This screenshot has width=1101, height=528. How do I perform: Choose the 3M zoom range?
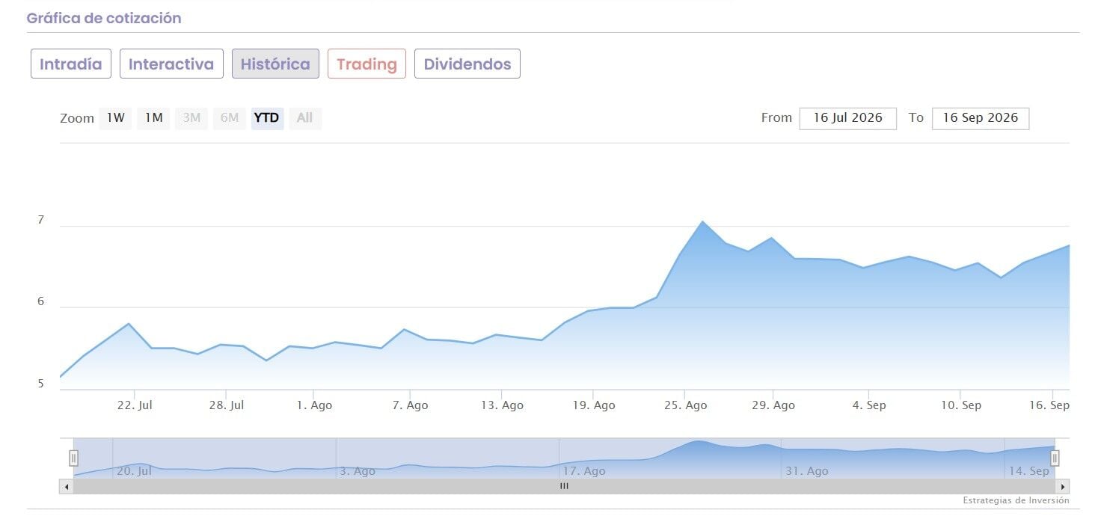[191, 118]
